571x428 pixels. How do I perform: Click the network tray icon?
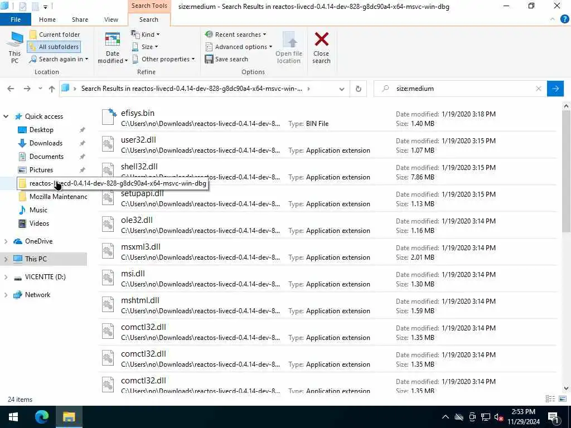click(486, 417)
